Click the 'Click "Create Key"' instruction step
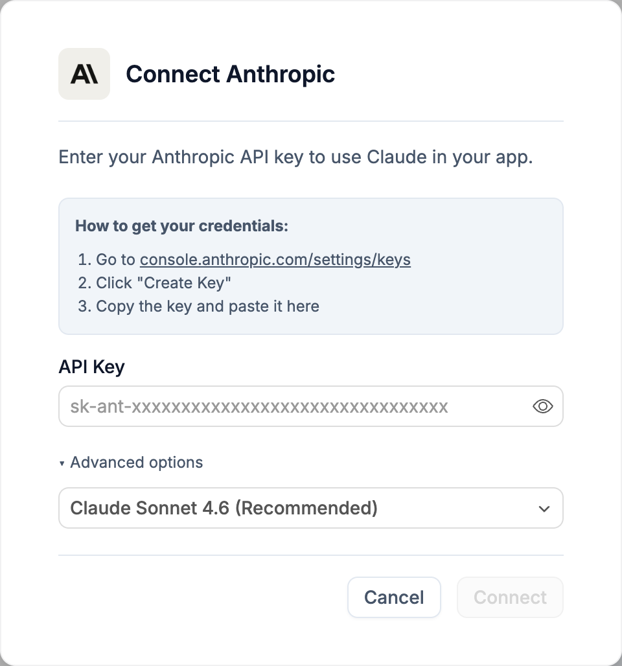This screenshot has width=622, height=666. pos(163,283)
